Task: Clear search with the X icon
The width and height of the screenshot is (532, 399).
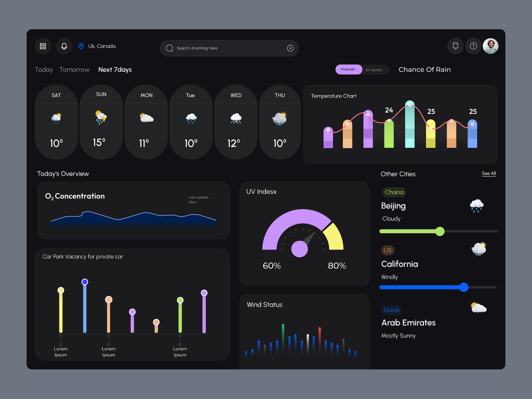Action: click(x=290, y=48)
